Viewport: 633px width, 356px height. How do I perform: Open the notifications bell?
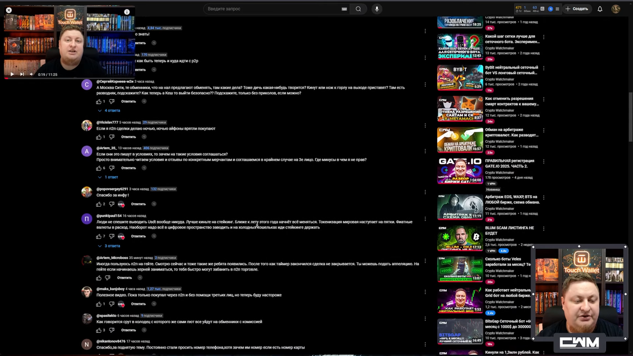point(600,9)
